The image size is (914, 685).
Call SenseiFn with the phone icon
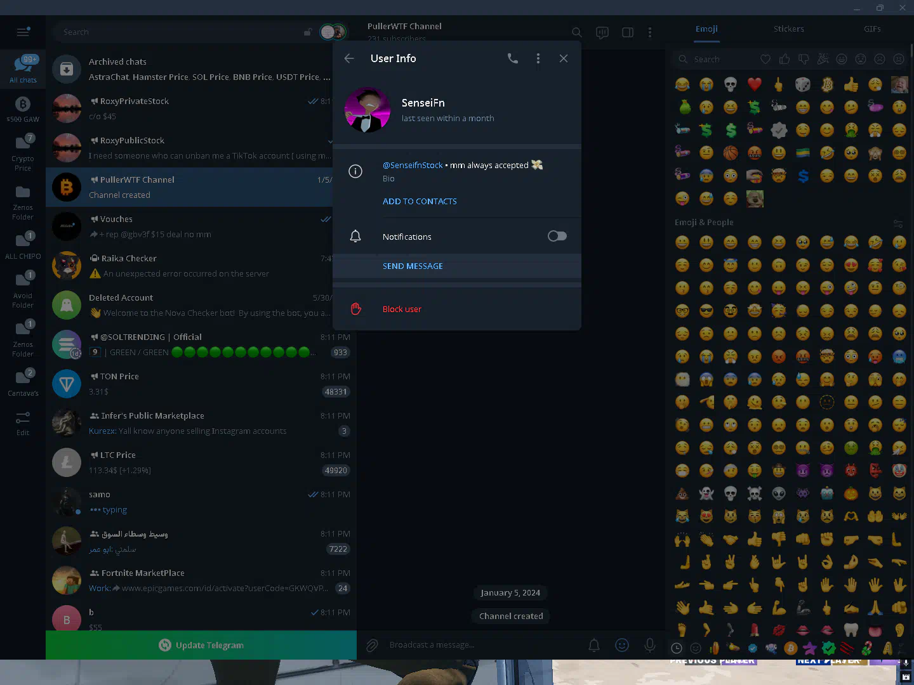click(513, 58)
